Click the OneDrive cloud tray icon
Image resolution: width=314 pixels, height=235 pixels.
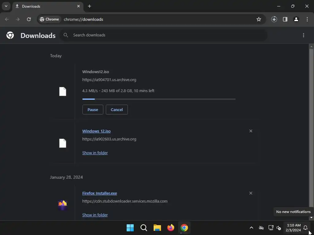coord(261,228)
